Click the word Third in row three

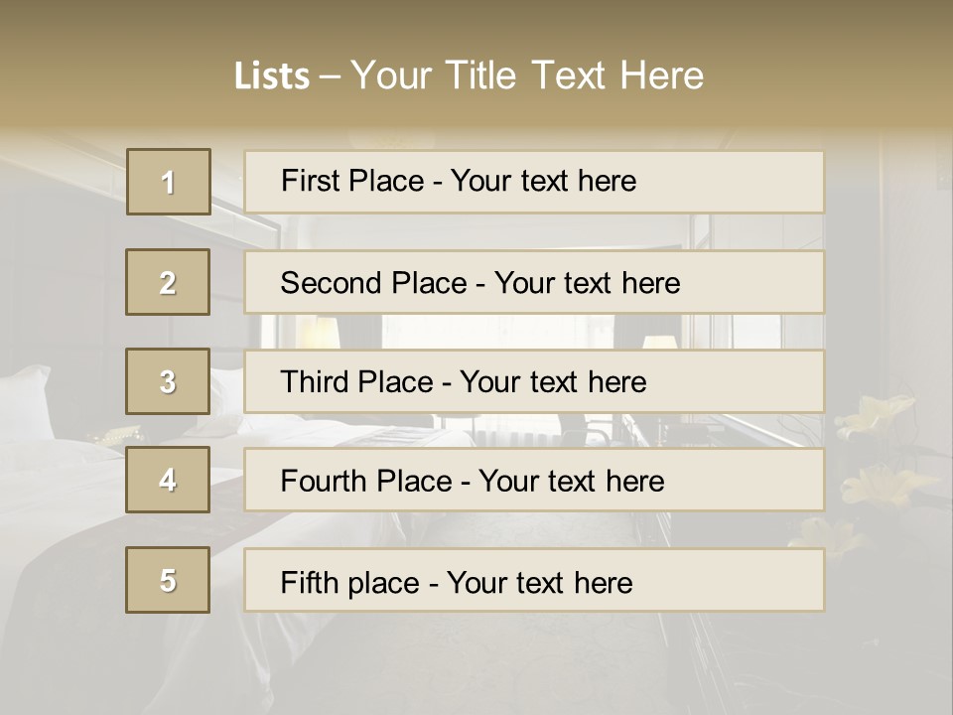click(x=314, y=382)
